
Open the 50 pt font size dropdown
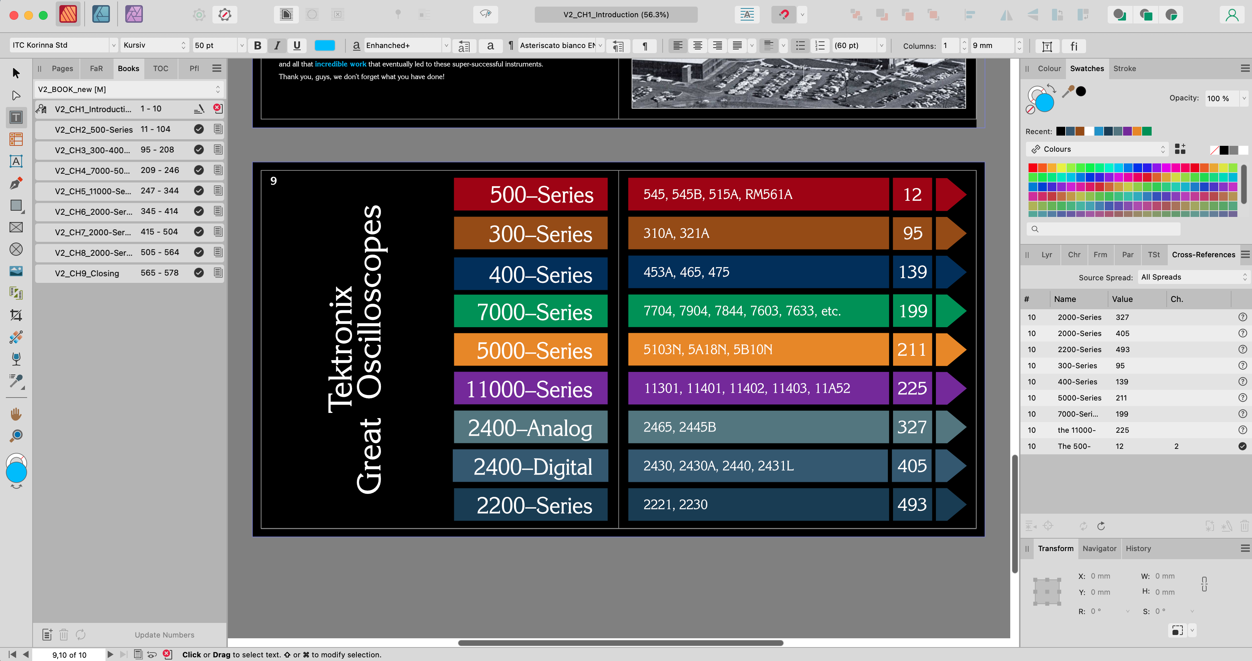(x=241, y=45)
